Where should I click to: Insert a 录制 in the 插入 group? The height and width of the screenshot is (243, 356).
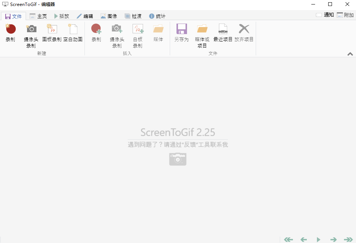[96, 33]
